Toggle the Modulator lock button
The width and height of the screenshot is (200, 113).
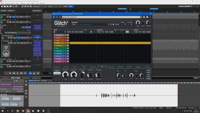[x=66, y=54]
